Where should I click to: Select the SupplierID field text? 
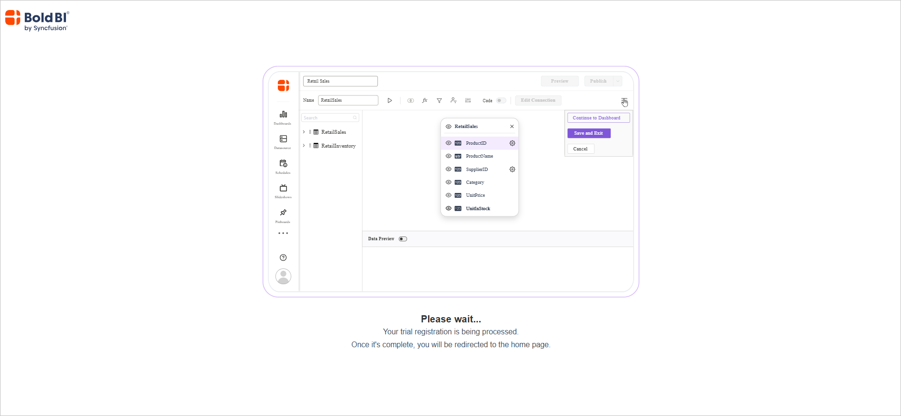[477, 170]
